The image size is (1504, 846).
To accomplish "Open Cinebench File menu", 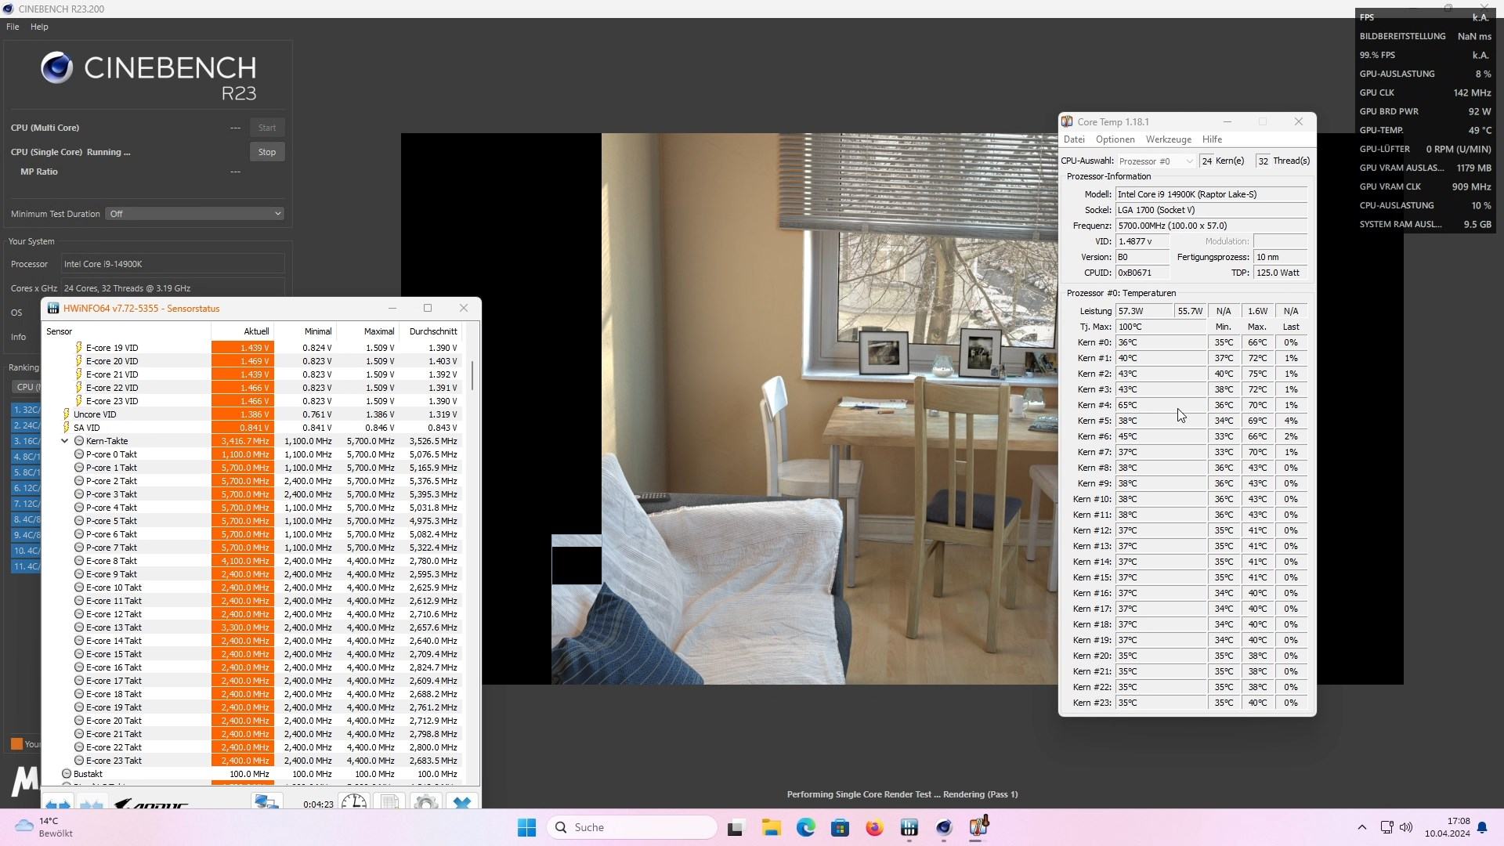I will [x=13, y=27].
